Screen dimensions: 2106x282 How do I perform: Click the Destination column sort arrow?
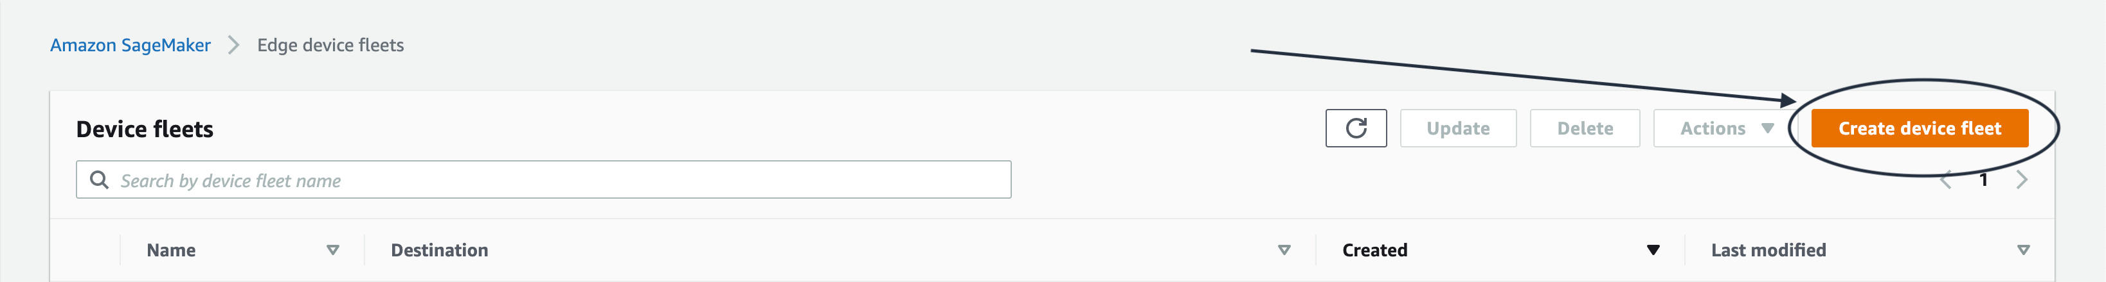[1284, 250]
